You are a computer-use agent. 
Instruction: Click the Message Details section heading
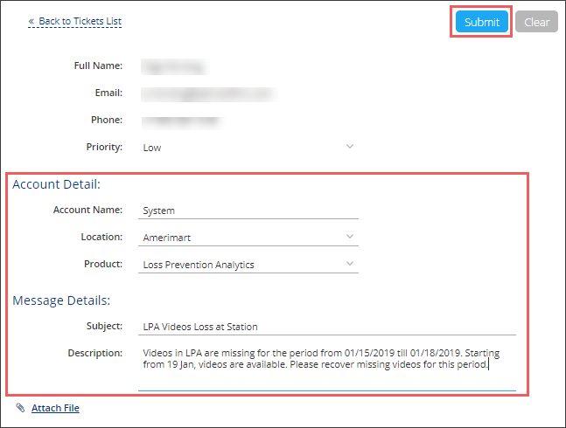(x=60, y=300)
